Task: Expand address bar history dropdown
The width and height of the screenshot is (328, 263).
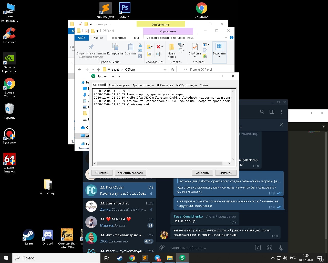Action: click(x=165, y=70)
